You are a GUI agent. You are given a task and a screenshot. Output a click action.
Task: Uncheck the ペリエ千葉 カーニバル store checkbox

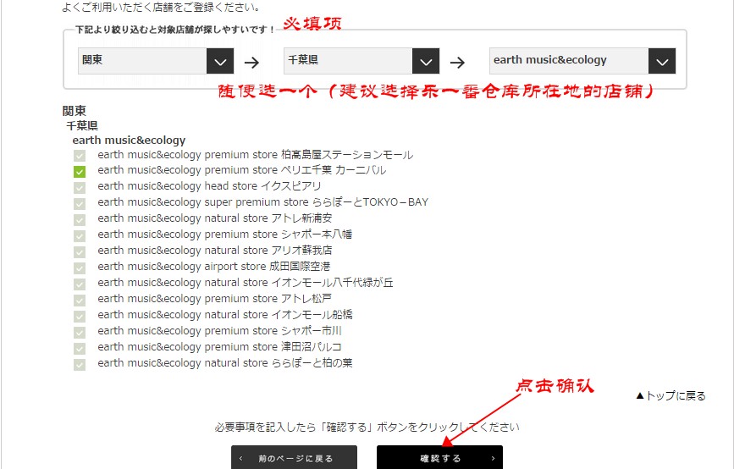click(x=80, y=171)
